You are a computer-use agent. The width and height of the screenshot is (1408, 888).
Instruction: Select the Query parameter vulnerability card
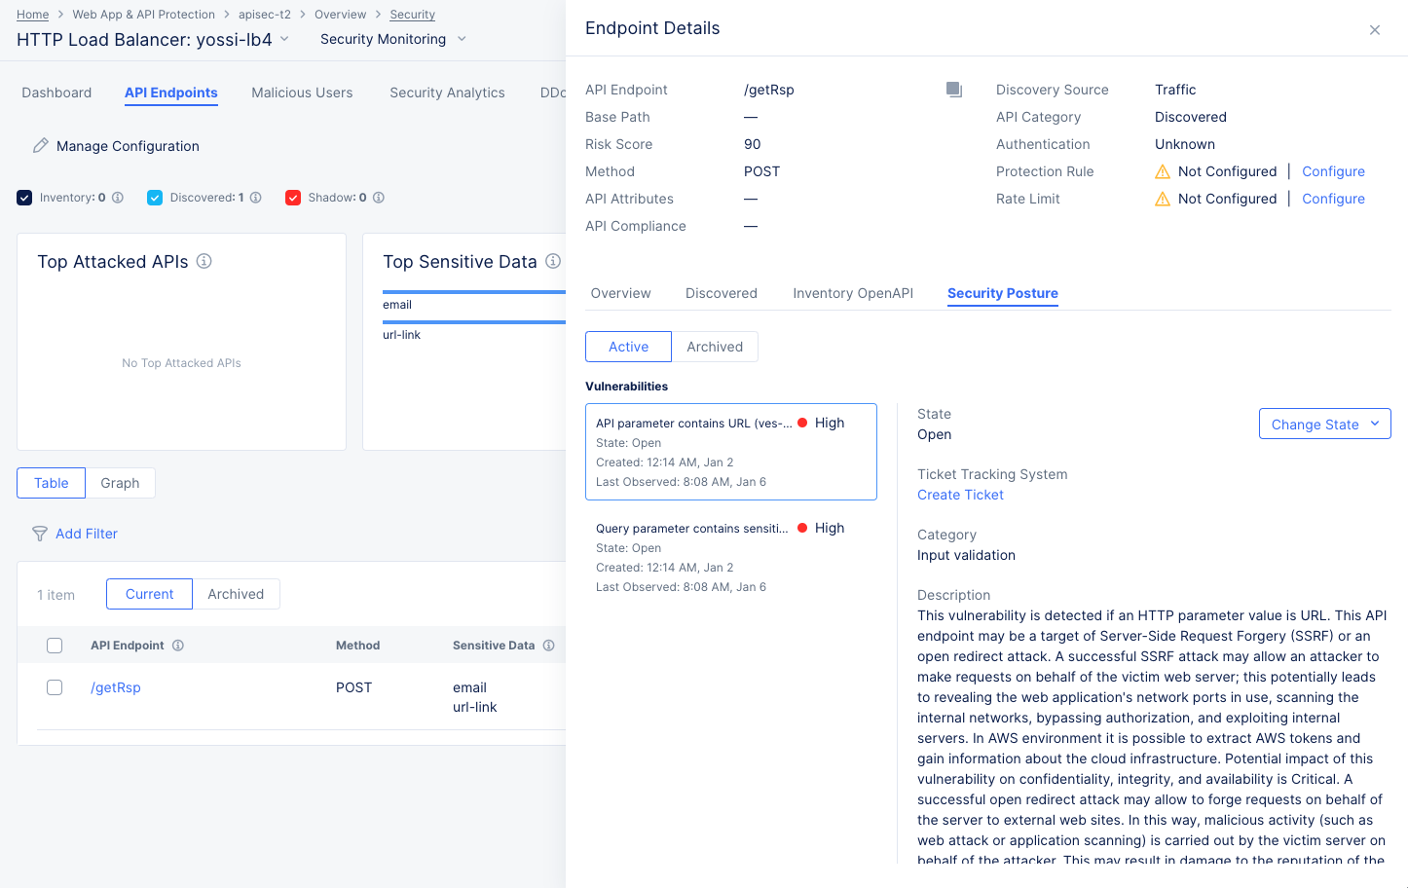730,556
